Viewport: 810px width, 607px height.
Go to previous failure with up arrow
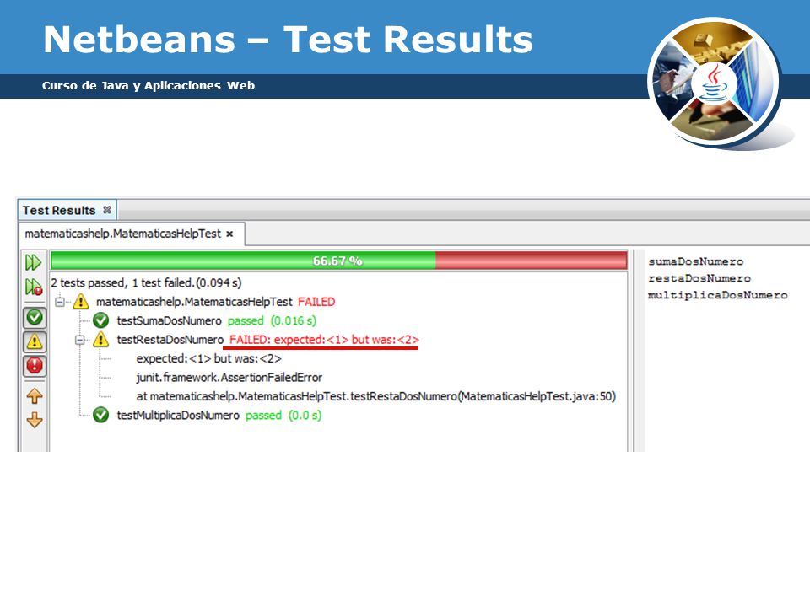click(x=35, y=396)
